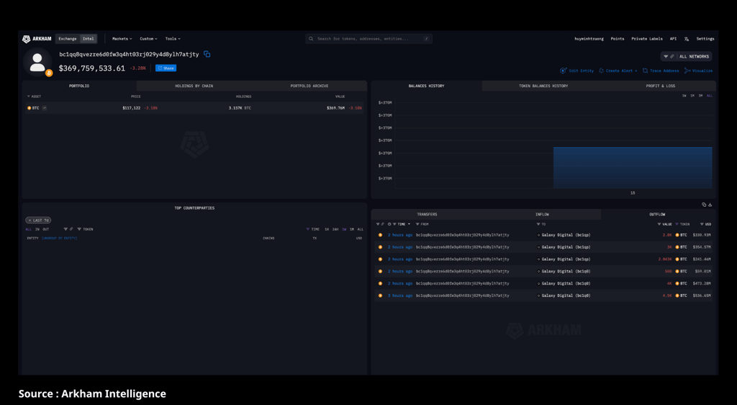Click the search tokens, addresses input field
Viewport: 737px width, 405px height.
(368, 39)
